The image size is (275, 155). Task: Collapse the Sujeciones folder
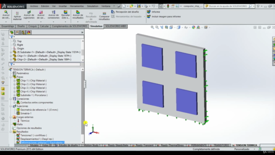coord(11,106)
